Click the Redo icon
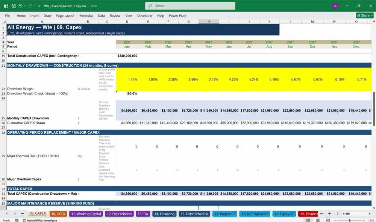376x222 pixels. (x=30, y=6)
